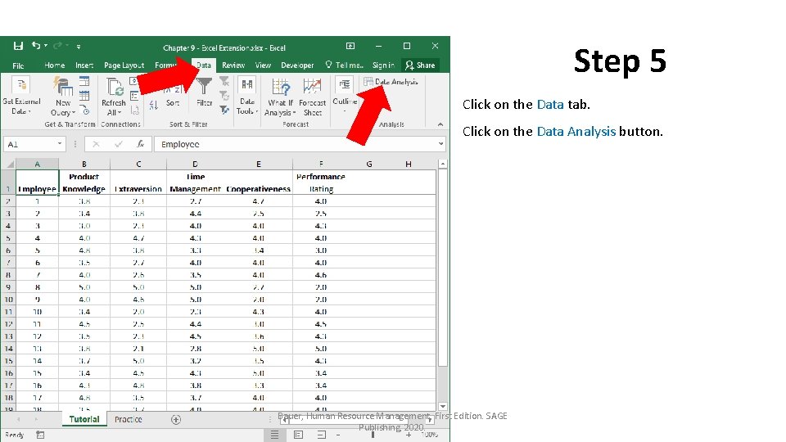The height and width of the screenshot is (442, 786).
Task: Open the Page Layout tab
Action: pyautogui.click(x=124, y=65)
